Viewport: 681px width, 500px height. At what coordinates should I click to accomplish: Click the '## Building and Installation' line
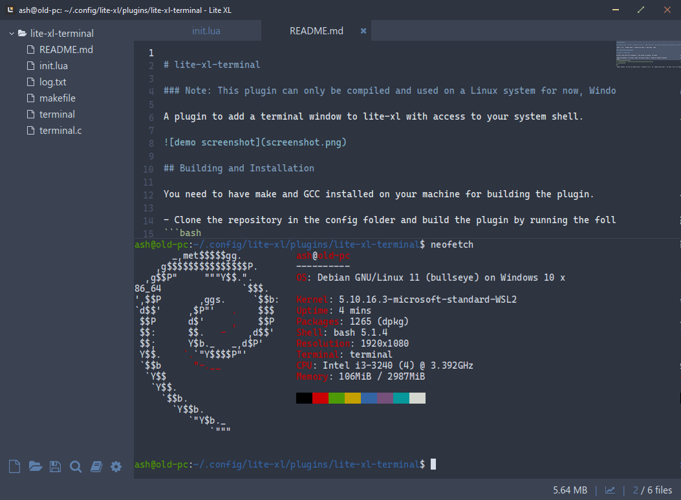(239, 168)
